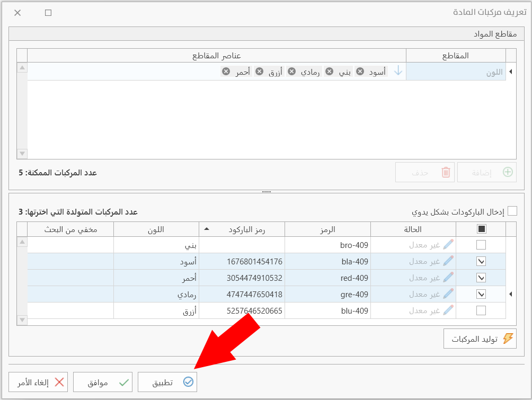Viewport: 532px width, 400px height.
Task: Click the edit pencil for bla-409
Action: (448, 261)
